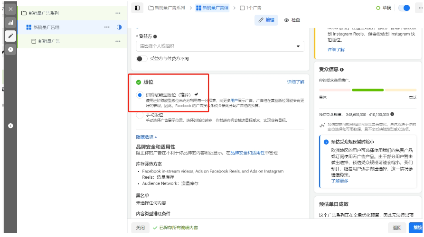This screenshot has width=424, height=237.
Task: Collapse the left panel with the arrow icon
Action: click(x=10, y=126)
